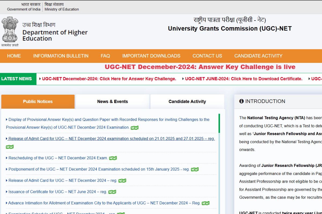Open the Candidate Activity tab
Image resolution: width=322 pixels, height=214 pixels.
[187, 101]
